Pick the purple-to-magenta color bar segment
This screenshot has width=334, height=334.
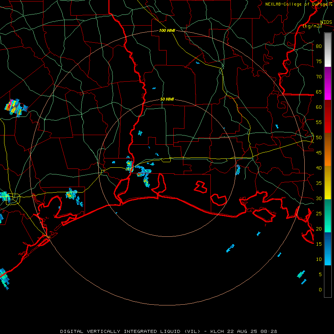328,83
